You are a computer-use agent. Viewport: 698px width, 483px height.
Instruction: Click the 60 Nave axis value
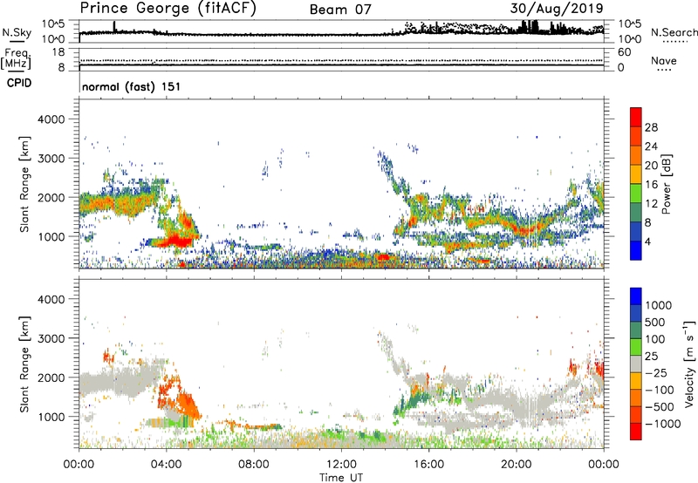tap(624, 52)
